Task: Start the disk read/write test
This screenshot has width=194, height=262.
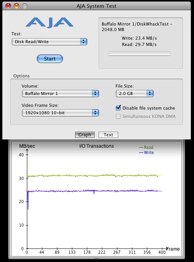Action: point(50,59)
